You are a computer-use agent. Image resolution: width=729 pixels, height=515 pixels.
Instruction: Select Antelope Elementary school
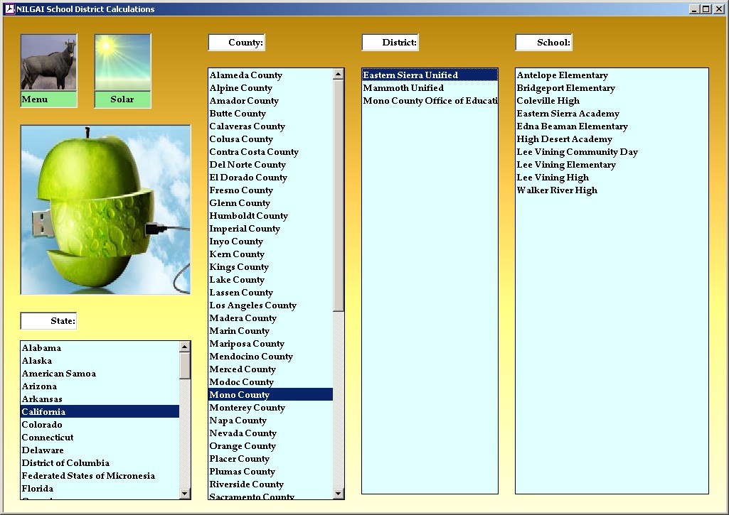point(562,75)
